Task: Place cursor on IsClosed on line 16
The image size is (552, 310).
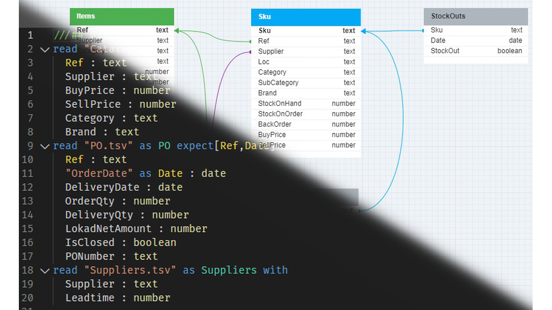Action: tap(88, 242)
